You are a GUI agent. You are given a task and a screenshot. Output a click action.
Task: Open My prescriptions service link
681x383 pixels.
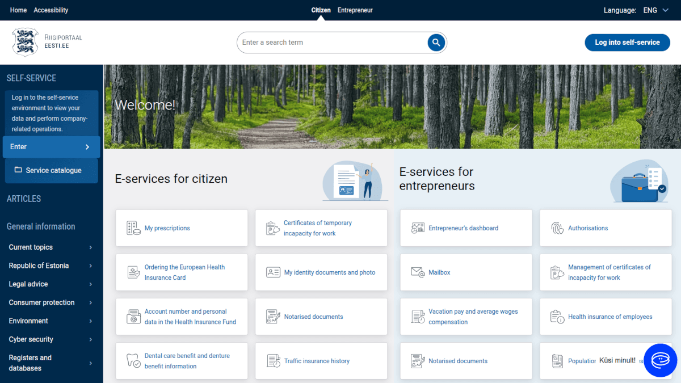pyautogui.click(x=167, y=228)
